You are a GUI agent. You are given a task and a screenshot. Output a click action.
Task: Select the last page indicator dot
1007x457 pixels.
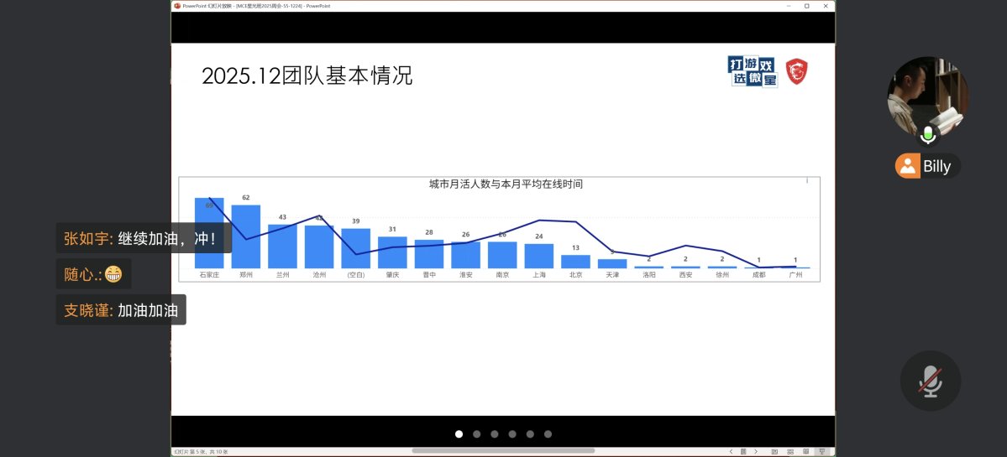point(548,434)
